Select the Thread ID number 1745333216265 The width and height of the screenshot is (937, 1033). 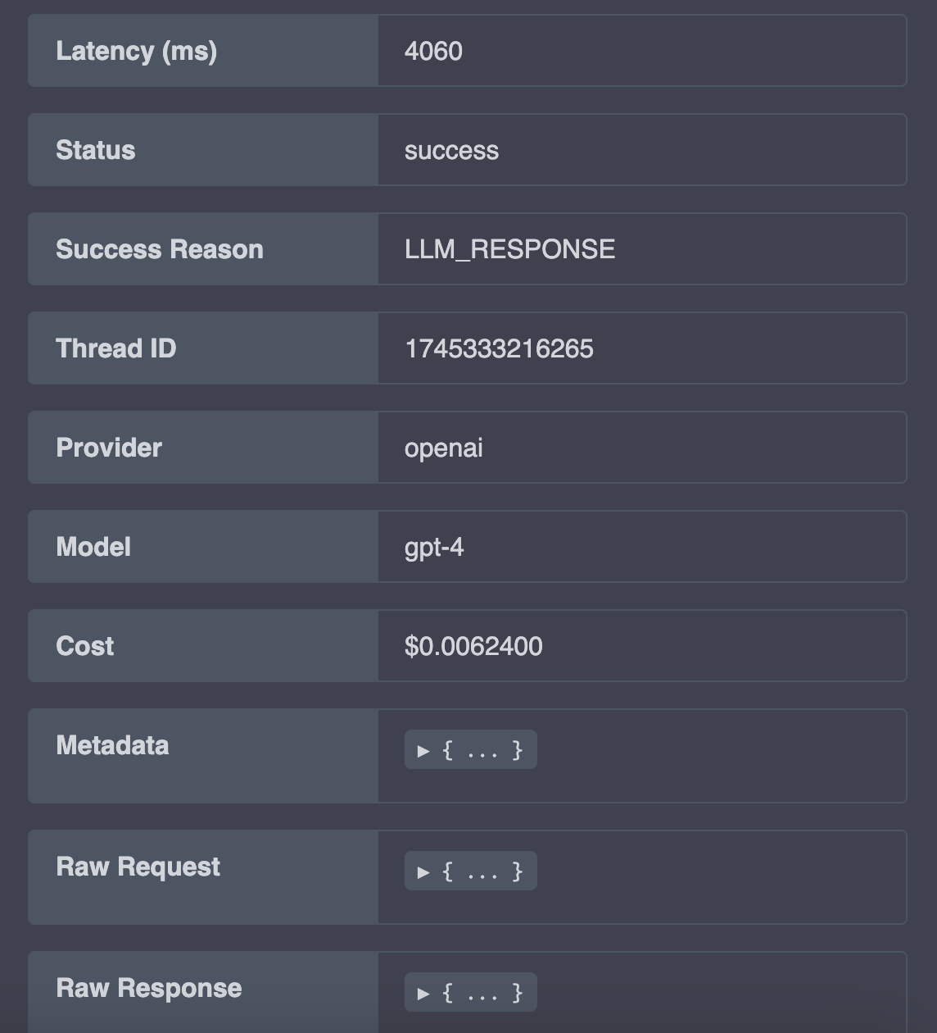pos(499,348)
